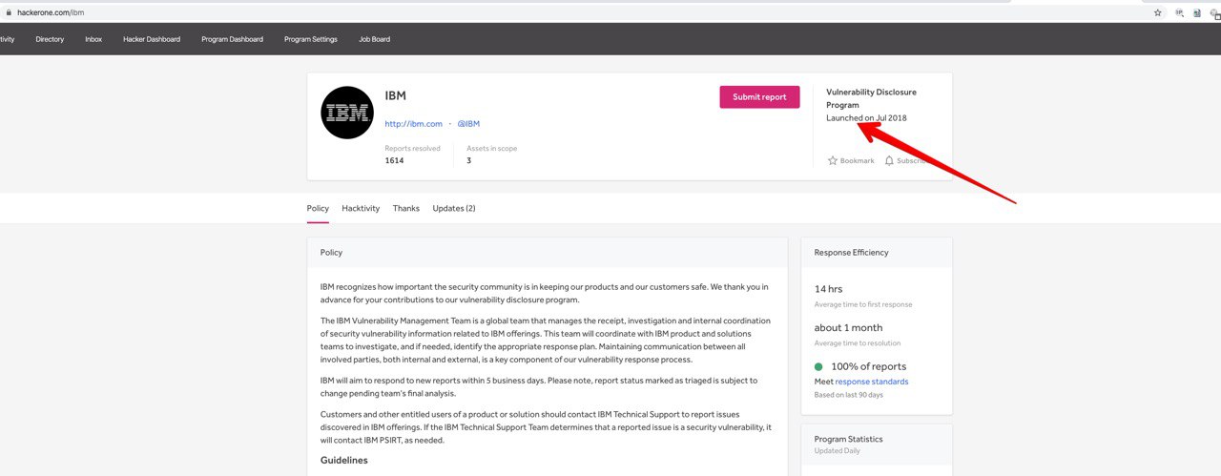Open the Job Board page
This screenshot has height=476, width=1221.
coord(374,39)
